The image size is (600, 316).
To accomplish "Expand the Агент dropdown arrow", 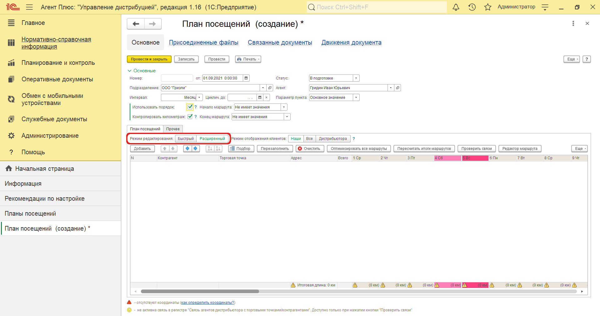I will pos(391,88).
